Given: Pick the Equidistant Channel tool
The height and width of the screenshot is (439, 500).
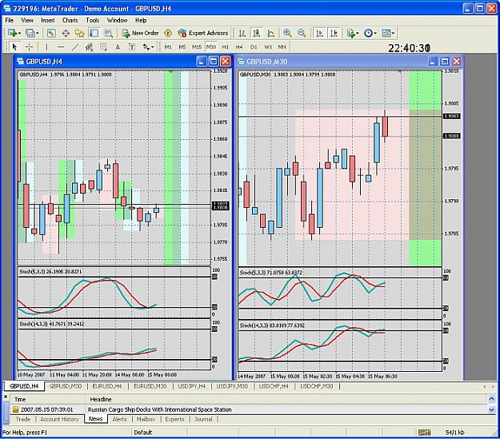Looking at the screenshot, I should [x=90, y=47].
